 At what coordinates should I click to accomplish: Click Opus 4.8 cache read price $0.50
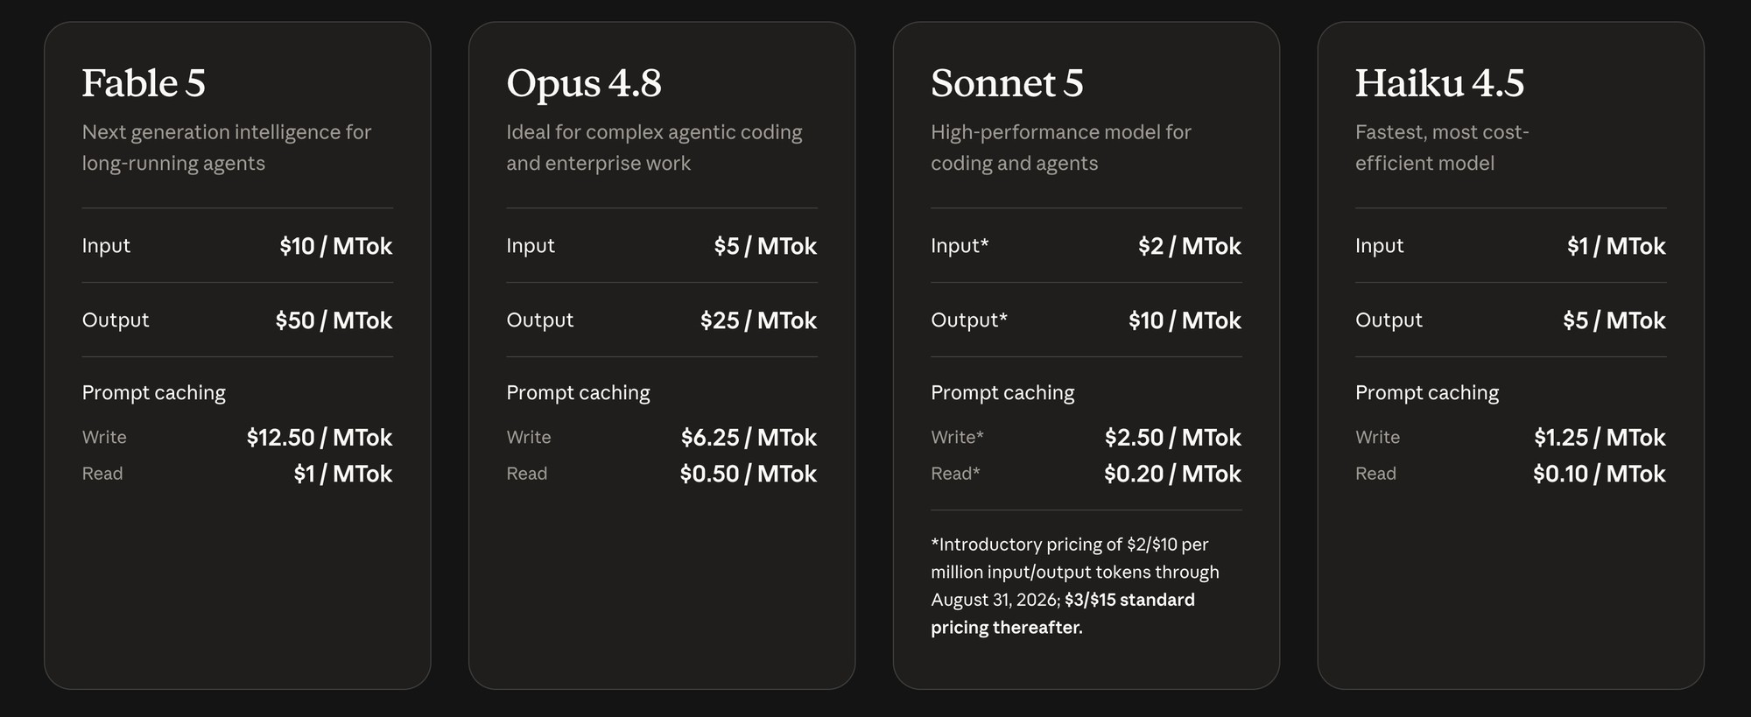[x=749, y=474]
